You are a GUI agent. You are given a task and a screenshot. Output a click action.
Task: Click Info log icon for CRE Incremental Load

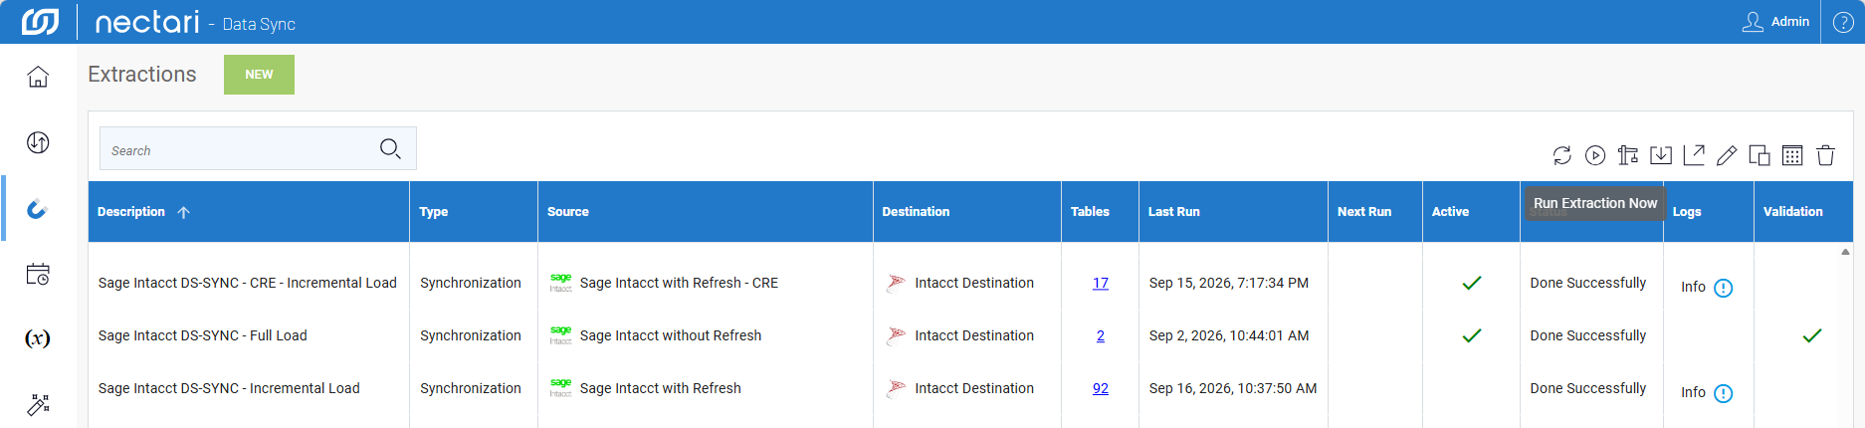click(x=1724, y=288)
